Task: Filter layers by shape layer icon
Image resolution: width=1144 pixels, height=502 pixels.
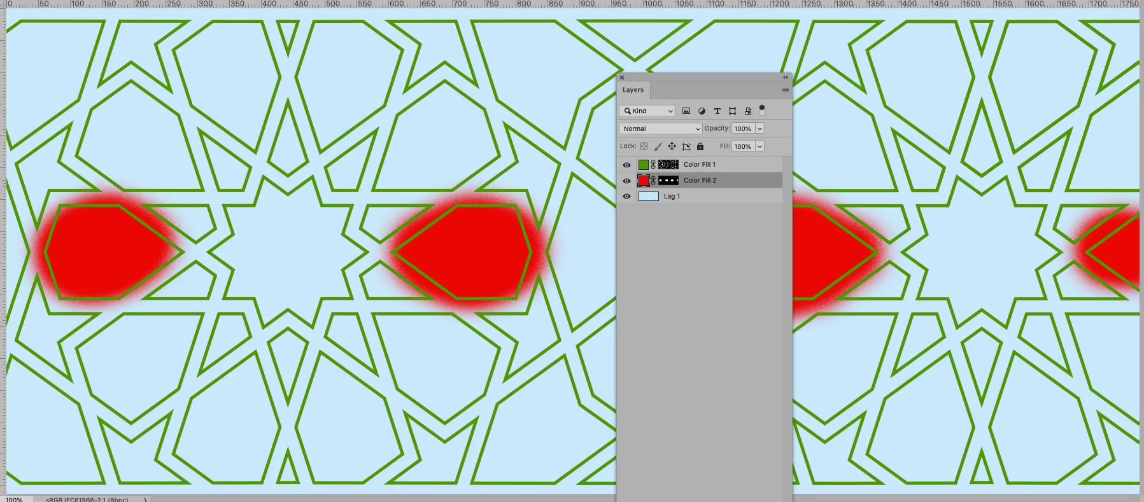Action: point(733,111)
